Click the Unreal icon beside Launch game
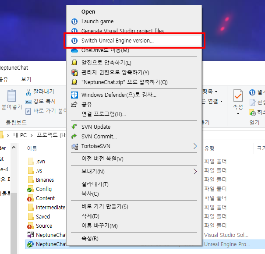This screenshot has height=254, width=265. pos(74,21)
